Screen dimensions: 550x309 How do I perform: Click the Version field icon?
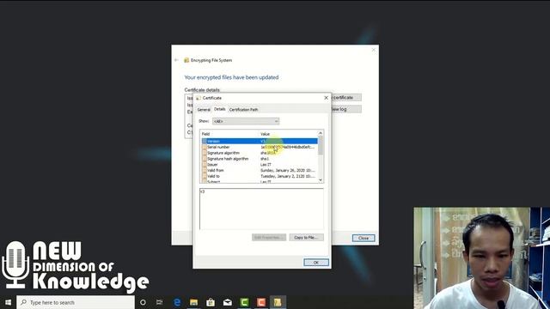click(205, 141)
